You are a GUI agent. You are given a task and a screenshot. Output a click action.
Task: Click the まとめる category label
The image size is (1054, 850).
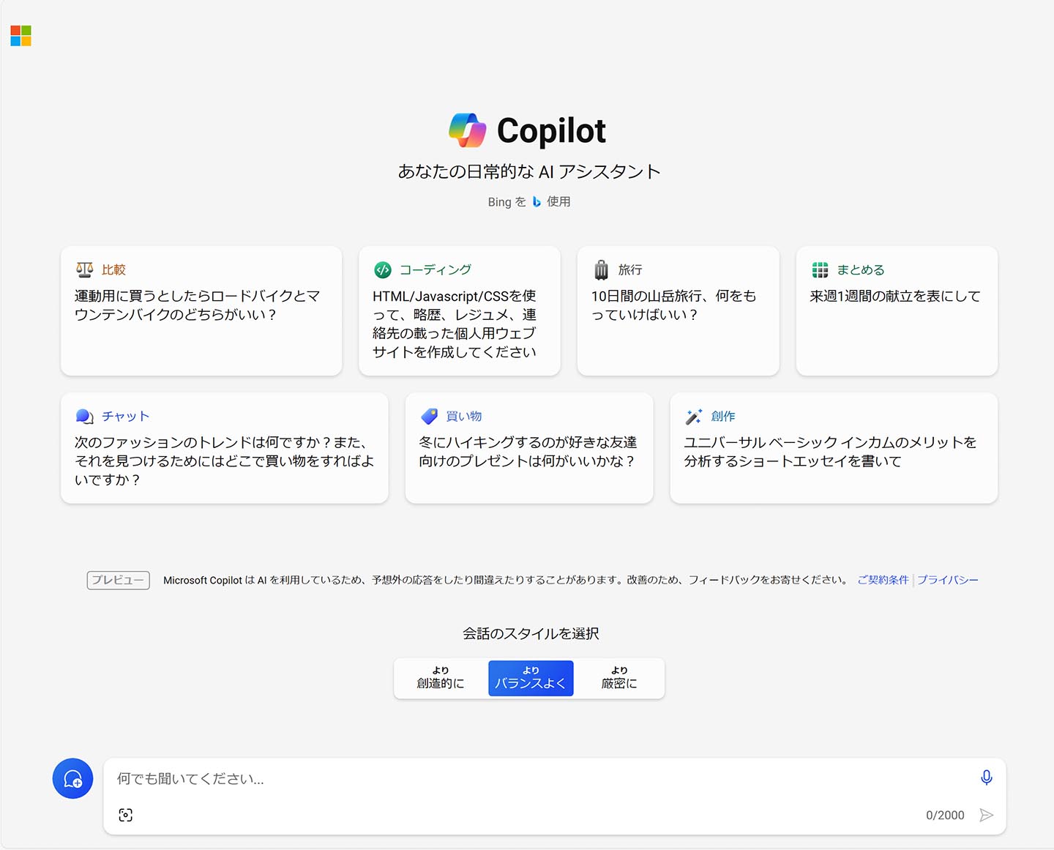point(861,270)
